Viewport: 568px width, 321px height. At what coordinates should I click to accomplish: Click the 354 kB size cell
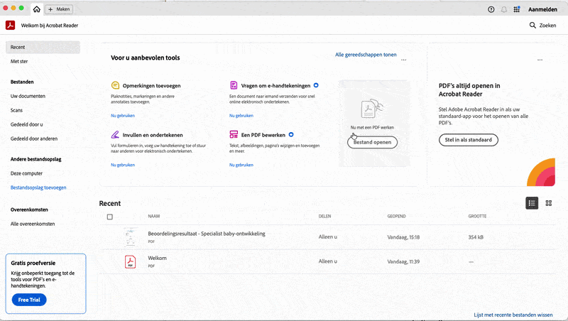476,237
